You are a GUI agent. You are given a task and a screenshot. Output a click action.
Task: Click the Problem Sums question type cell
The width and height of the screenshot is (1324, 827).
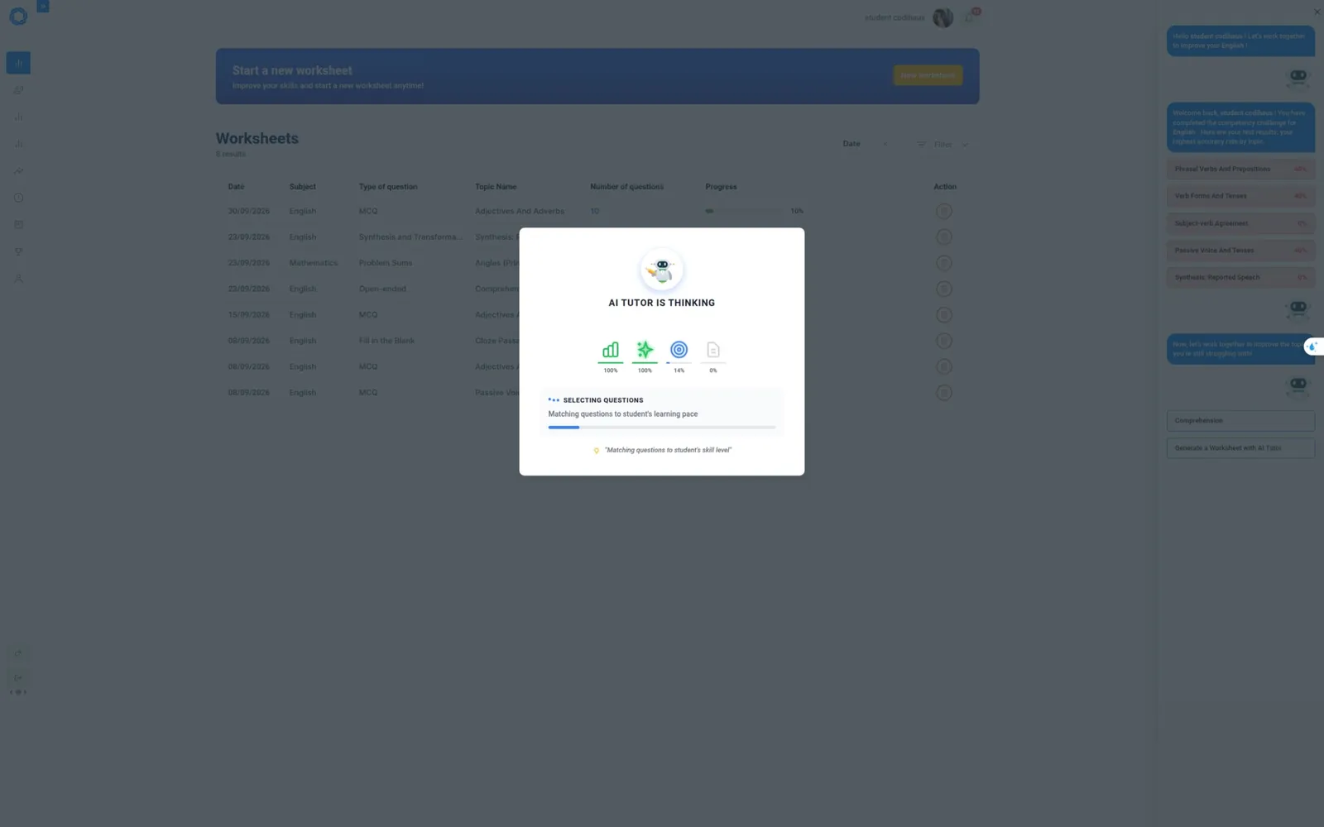point(386,263)
